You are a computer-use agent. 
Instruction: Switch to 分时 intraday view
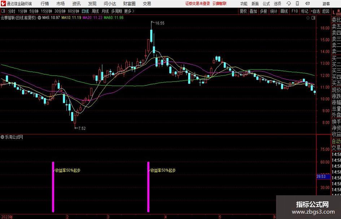12,11
